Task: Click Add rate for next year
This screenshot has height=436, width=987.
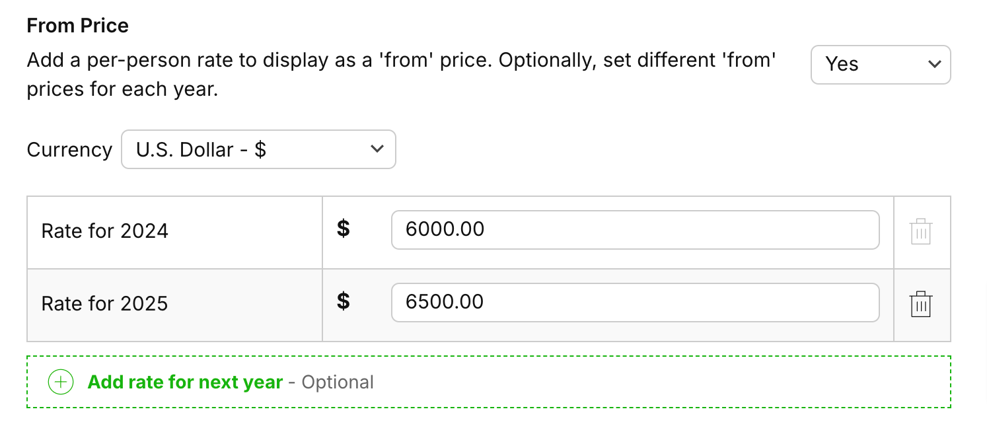Action: tap(185, 382)
